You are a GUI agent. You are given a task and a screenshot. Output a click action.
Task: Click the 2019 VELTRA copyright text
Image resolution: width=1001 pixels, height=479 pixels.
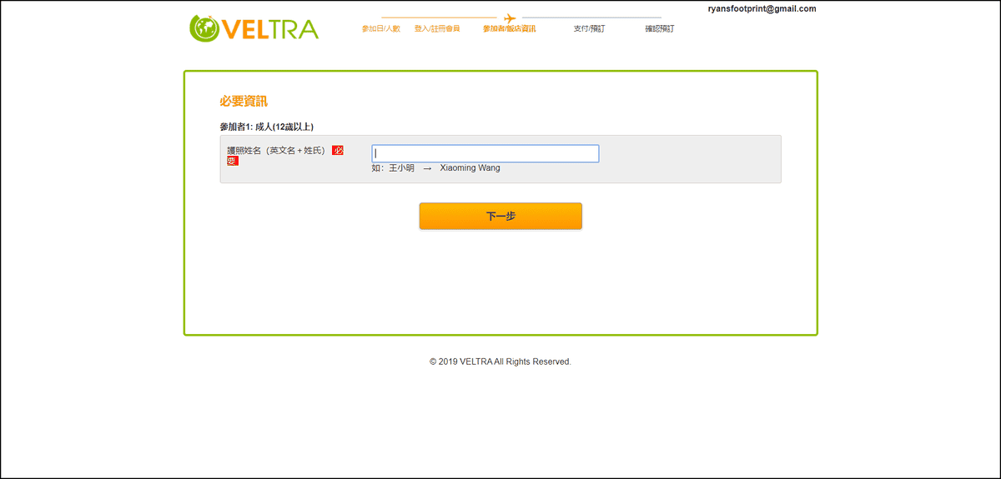click(x=500, y=362)
